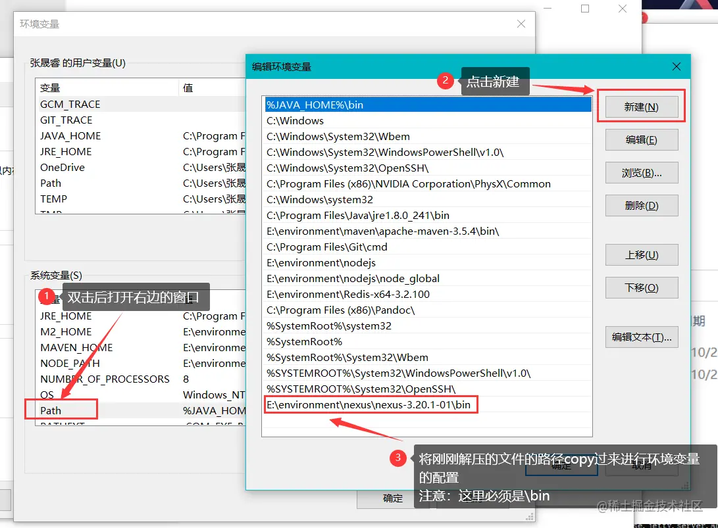Select %SystemRoot%\system32 entry

click(428, 325)
